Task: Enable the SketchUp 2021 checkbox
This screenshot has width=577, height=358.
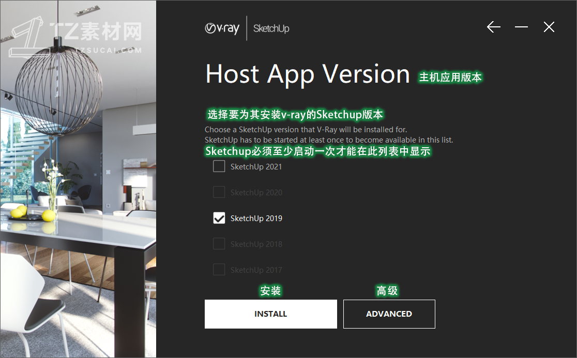Action: click(x=219, y=166)
